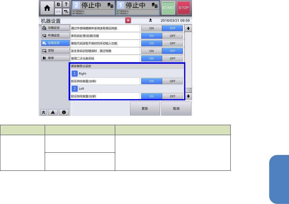The width and height of the screenshot is (289, 204).
Task: Open help with the question mark
Action: tap(66, 4)
